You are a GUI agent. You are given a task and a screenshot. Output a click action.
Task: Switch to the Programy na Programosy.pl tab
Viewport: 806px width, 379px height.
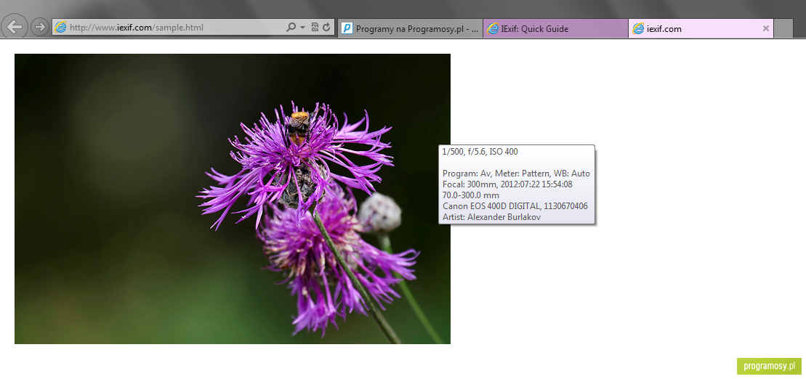[410, 29]
